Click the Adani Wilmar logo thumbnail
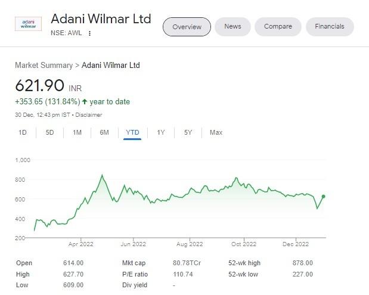The height and width of the screenshot is (295, 369). coord(28,24)
